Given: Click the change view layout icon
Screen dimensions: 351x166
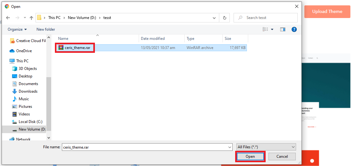Looking at the screenshot, I should [x=265, y=29].
